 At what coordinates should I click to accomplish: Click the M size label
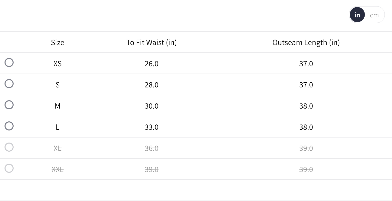point(58,106)
